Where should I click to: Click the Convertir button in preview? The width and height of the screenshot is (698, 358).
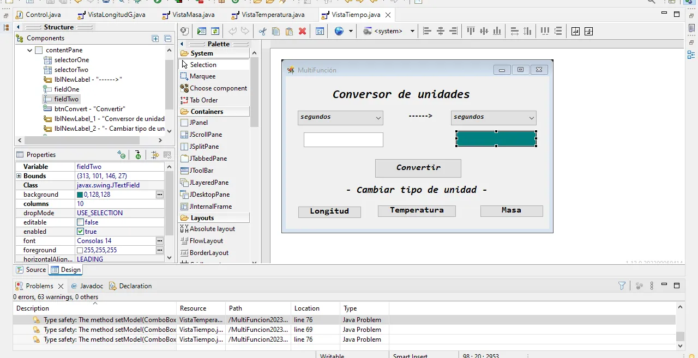(418, 168)
